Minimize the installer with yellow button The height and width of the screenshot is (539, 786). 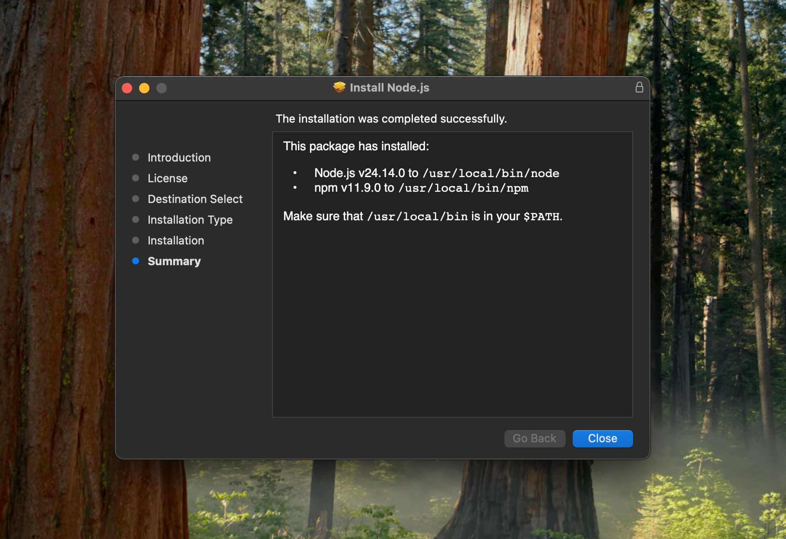[144, 88]
